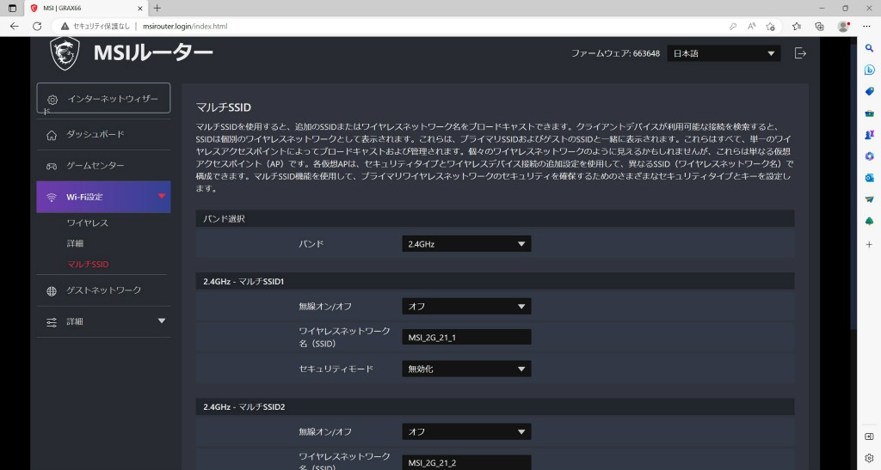Open 無線オン/オフ dropdown for マルチSSID2
This screenshot has height=470, width=881.
(x=466, y=432)
